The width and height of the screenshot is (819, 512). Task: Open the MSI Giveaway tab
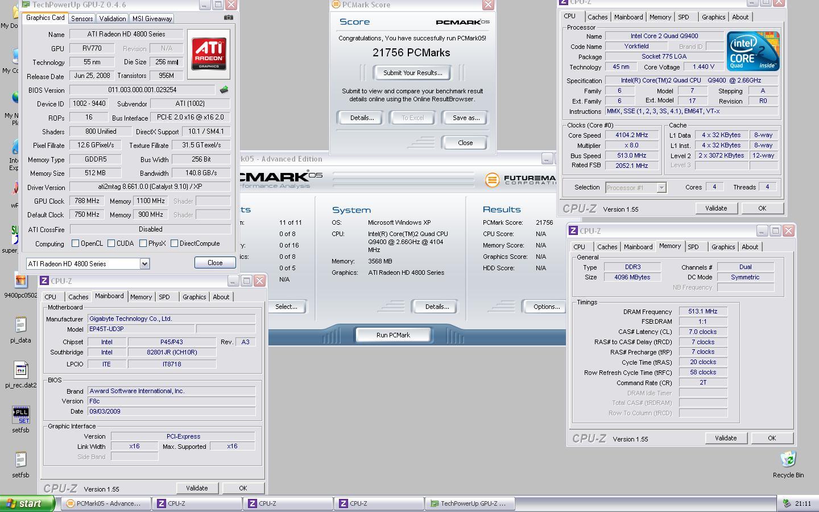click(x=152, y=18)
